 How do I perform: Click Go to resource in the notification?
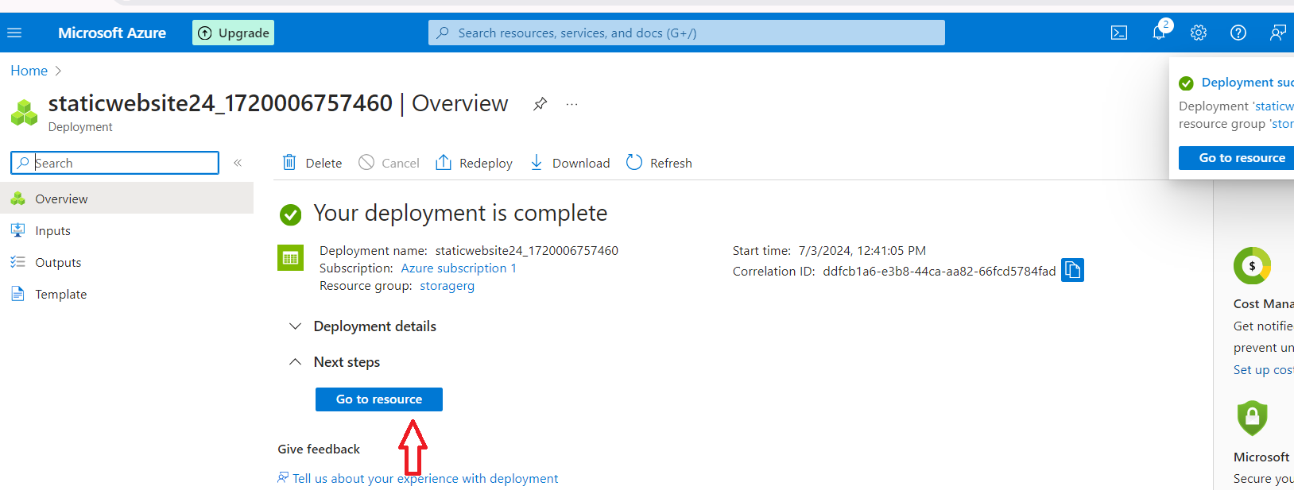(1237, 158)
